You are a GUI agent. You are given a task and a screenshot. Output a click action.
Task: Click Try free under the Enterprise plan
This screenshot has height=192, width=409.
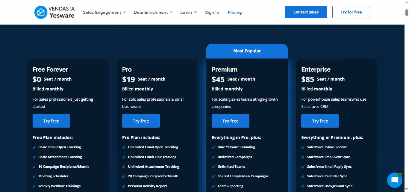320,121
